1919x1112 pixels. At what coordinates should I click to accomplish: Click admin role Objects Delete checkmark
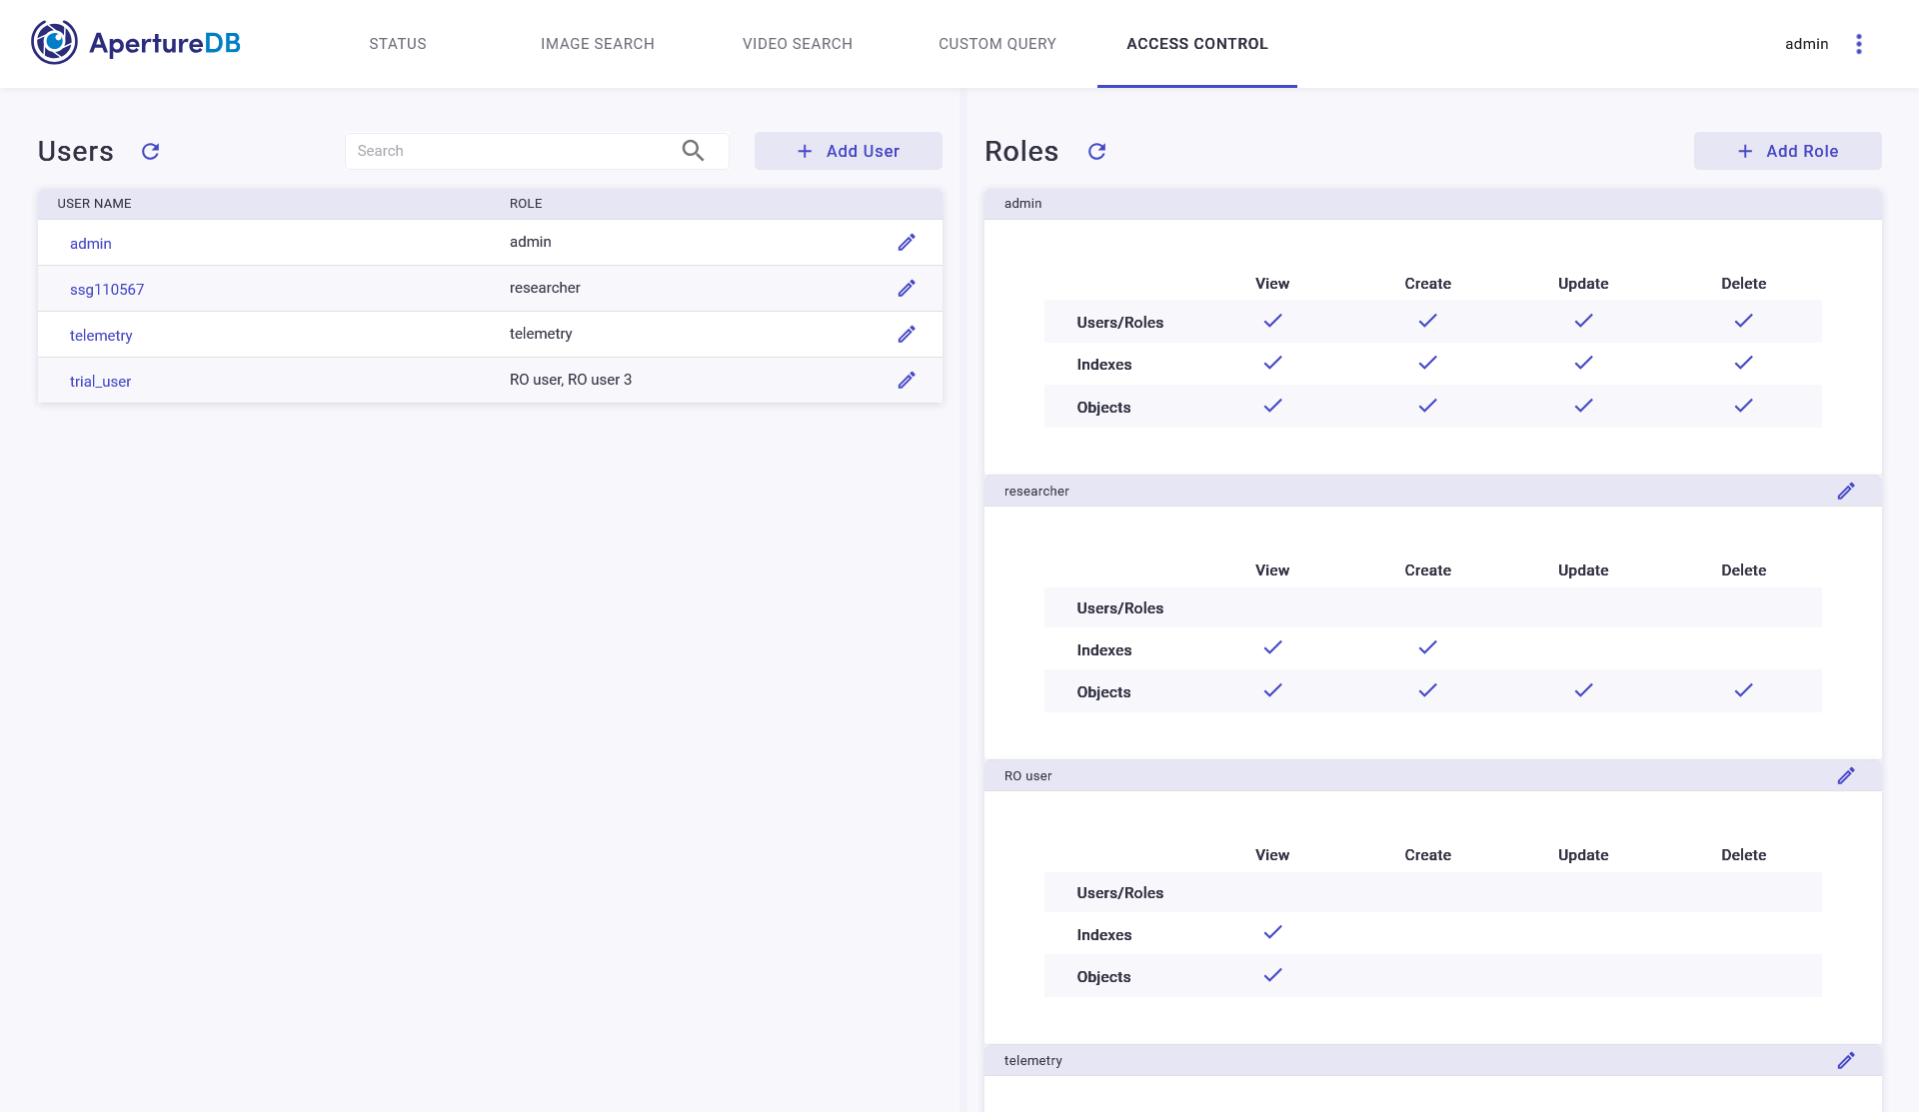[x=1743, y=406]
